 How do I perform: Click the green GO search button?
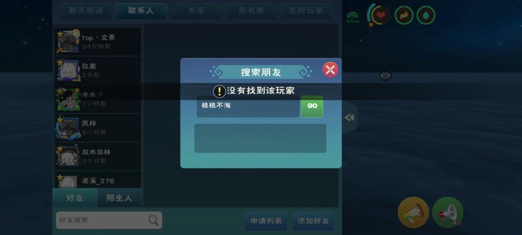[x=312, y=106]
